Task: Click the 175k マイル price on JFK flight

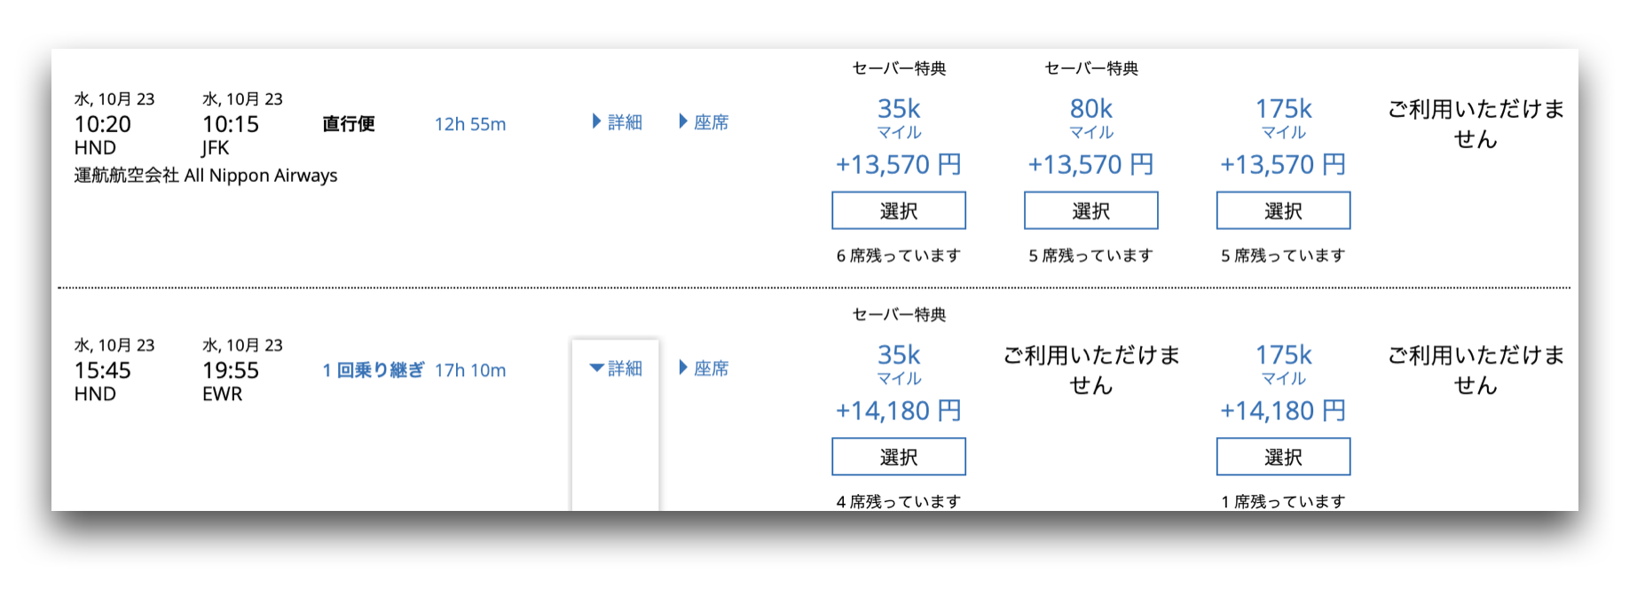Action: click(x=1284, y=118)
